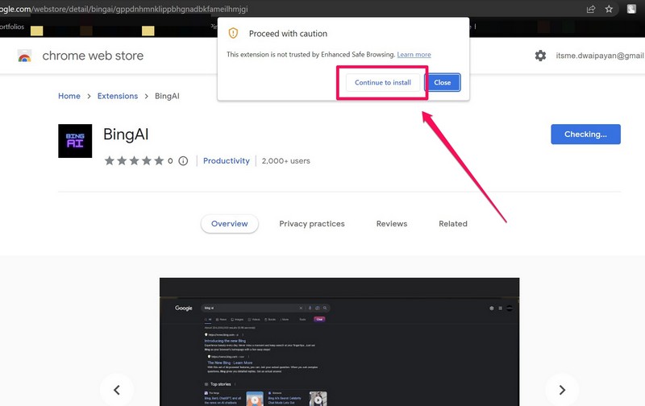Image resolution: width=645 pixels, height=406 pixels.
Task: Click the second yellow bookmark folder
Action: [x=148, y=31]
